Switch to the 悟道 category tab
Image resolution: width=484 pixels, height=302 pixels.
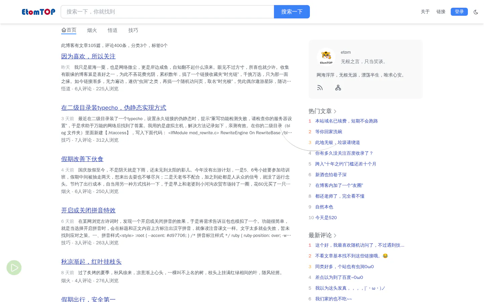tap(113, 30)
